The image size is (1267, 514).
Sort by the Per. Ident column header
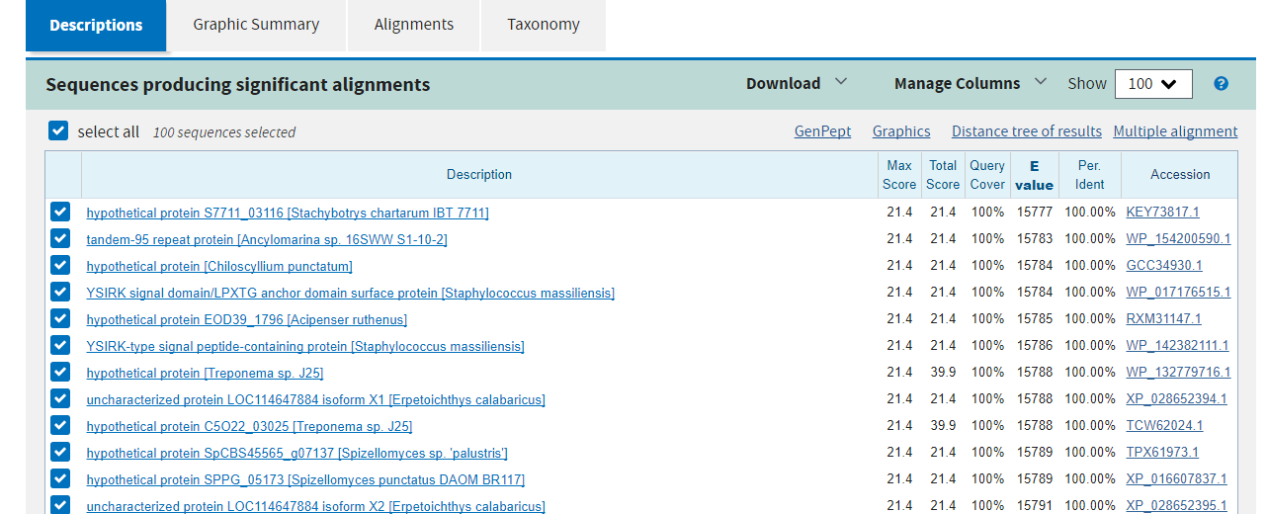(1089, 175)
